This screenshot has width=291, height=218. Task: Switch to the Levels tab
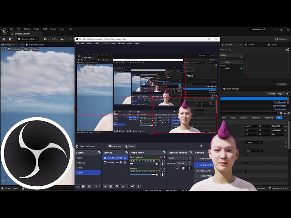pyautogui.click(x=272, y=45)
